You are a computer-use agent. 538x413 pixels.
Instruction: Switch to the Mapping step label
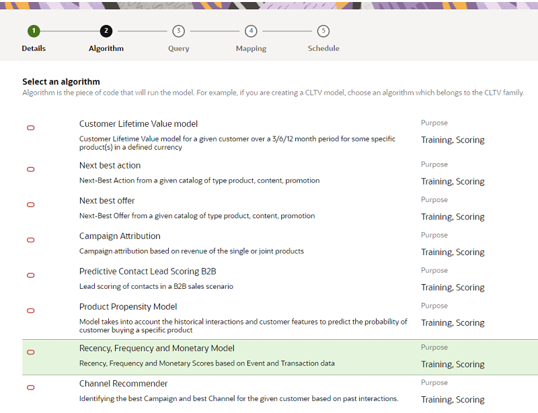pyautogui.click(x=251, y=48)
